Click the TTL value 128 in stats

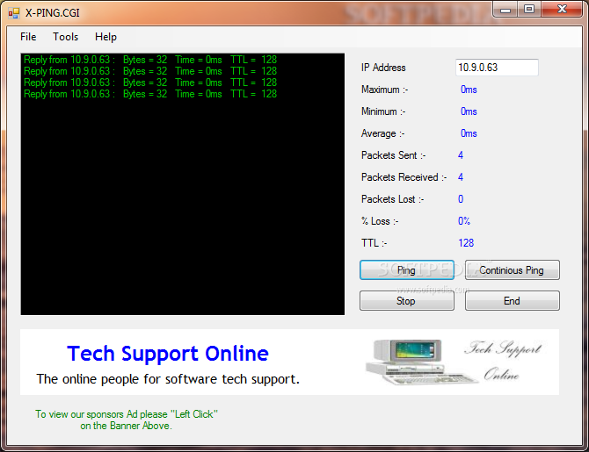click(x=466, y=243)
